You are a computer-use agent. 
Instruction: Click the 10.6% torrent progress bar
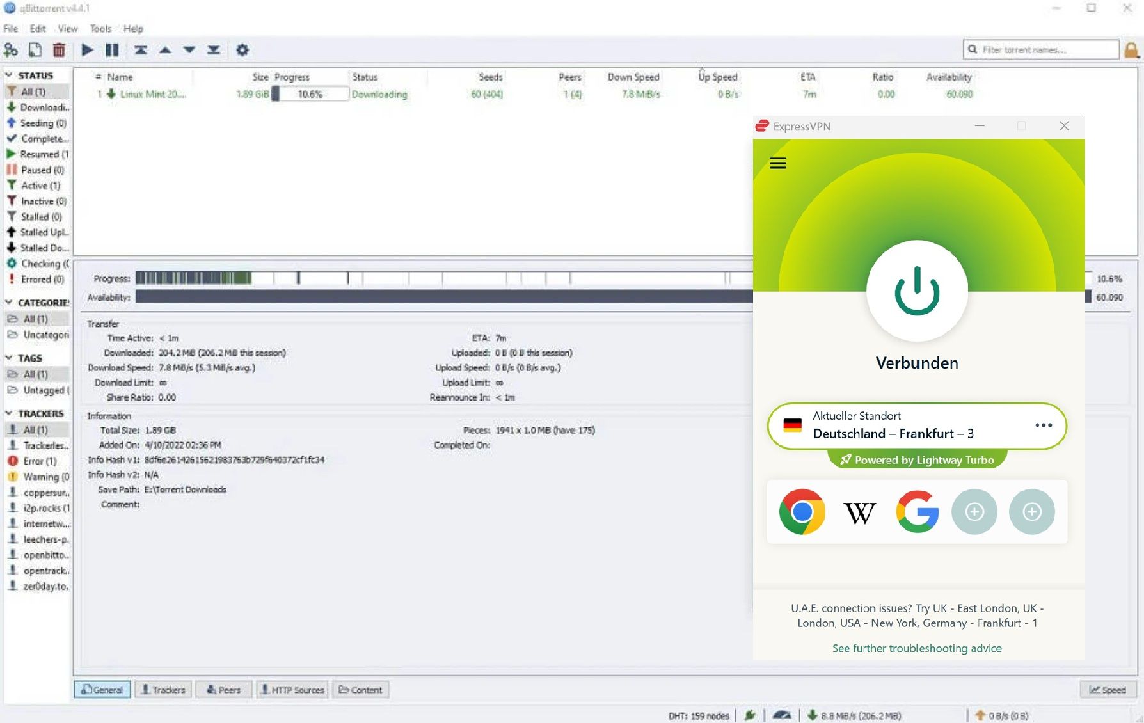(x=310, y=94)
